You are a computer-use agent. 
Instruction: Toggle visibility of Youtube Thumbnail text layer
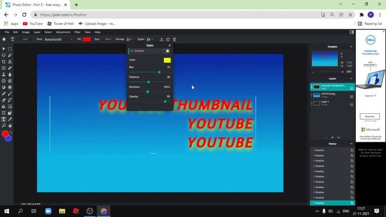pyautogui.click(x=352, y=89)
